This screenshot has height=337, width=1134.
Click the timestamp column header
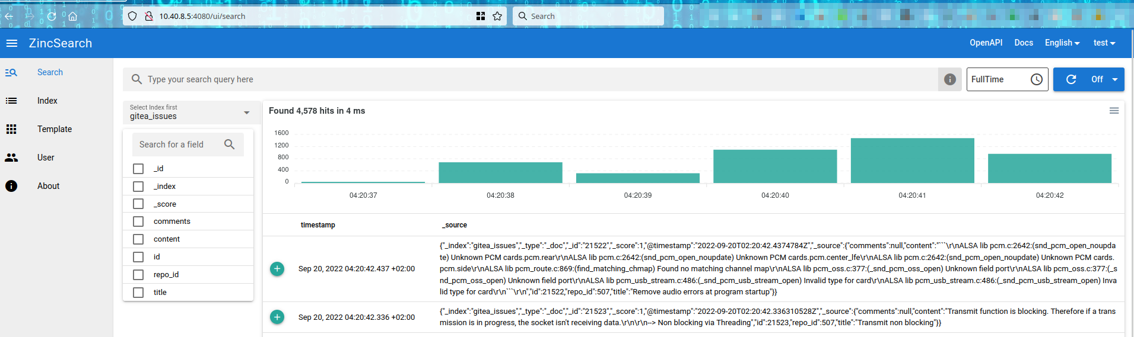(318, 225)
